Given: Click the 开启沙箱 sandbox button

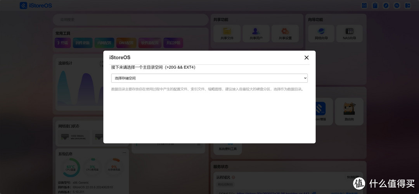Looking at the screenshot, I should 173,43.
